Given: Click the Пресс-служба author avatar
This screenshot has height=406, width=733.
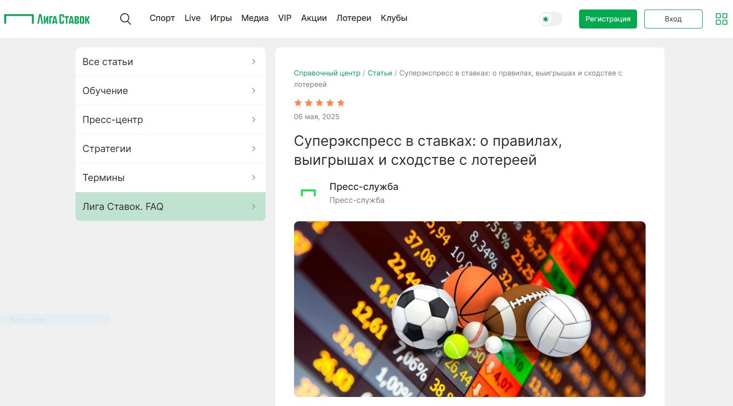Looking at the screenshot, I should point(308,193).
